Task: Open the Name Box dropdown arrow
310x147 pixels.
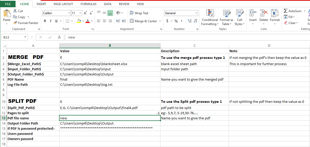Action: (25, 37)
